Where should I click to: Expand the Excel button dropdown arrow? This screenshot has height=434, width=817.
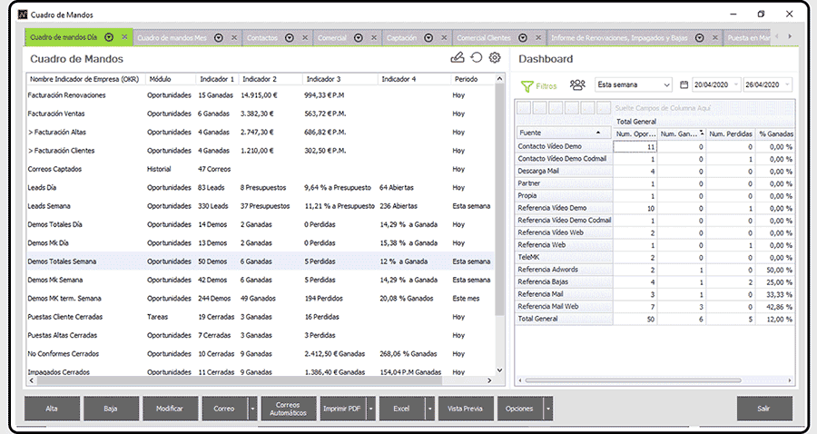click(430, 409)
